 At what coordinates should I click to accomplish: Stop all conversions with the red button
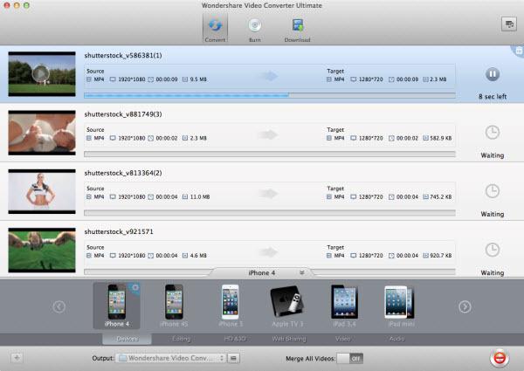(x=500, y=358)
